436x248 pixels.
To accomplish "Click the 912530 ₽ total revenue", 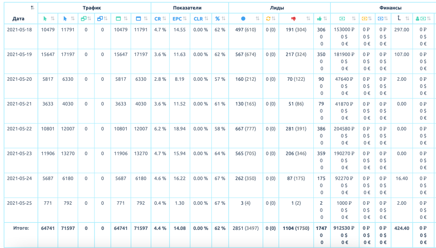I will click(344, 228).
